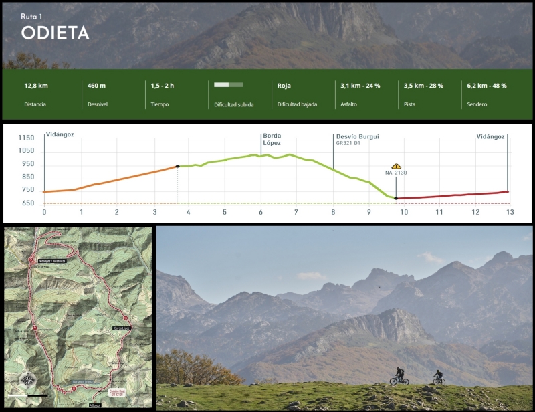
Task: Click the map scale bar below the compass
Action: pyautogui.click(x=28, y=395)
